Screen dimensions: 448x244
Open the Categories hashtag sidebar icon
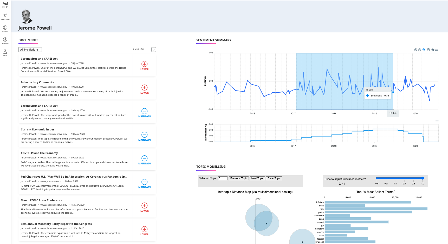[5, 16]
